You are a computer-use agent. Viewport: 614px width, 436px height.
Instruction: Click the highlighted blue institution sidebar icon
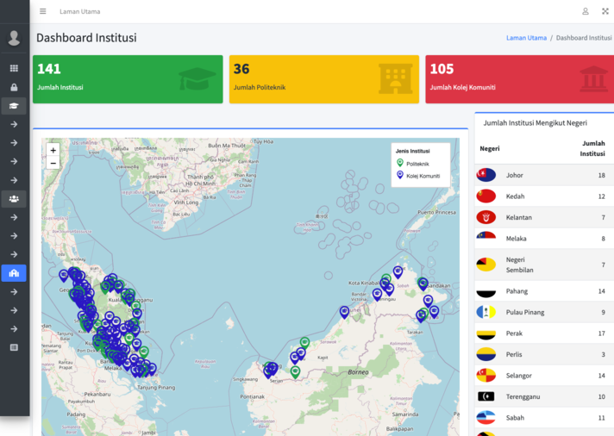(14, 273)
